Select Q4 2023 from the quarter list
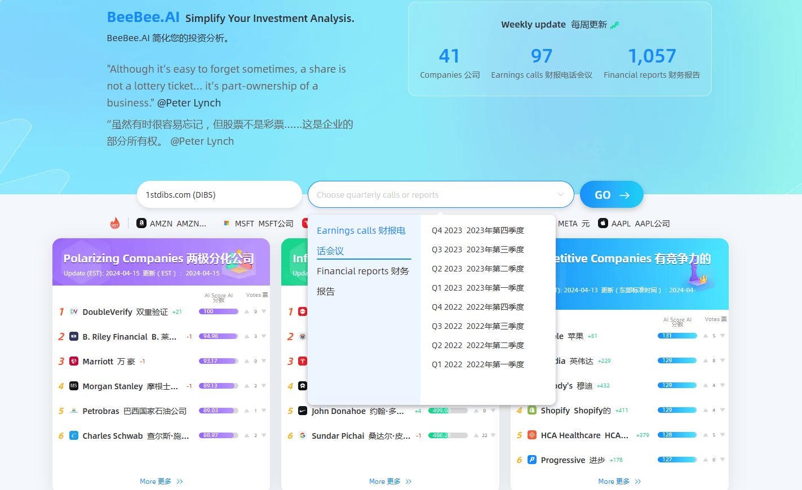The width and height of the screenshot is (802, 490). [x=477, y=230]
